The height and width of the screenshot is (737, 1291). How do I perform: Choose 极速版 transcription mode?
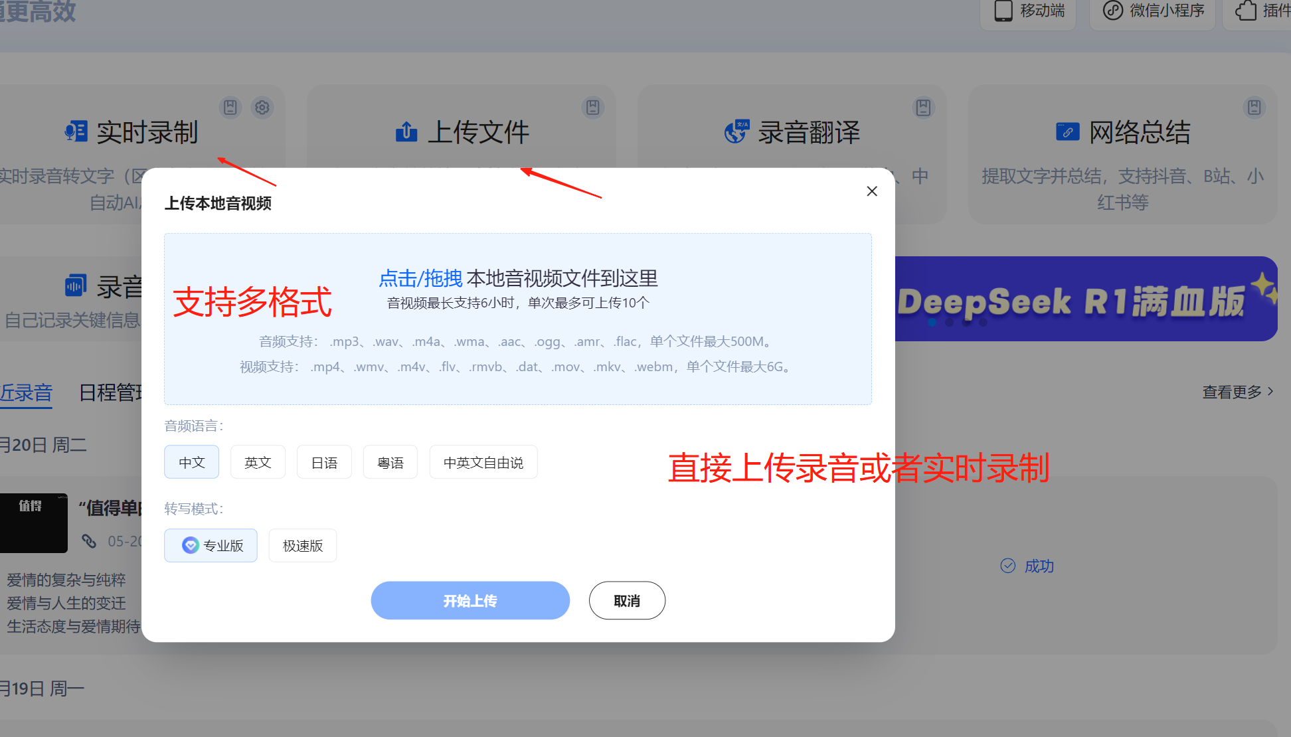click(x=303, y=546)
